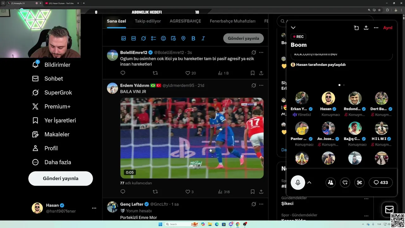The width and height of the screenshot is (405, 228).
Task: Open Premium+ in sidebar
Action: 51,106
